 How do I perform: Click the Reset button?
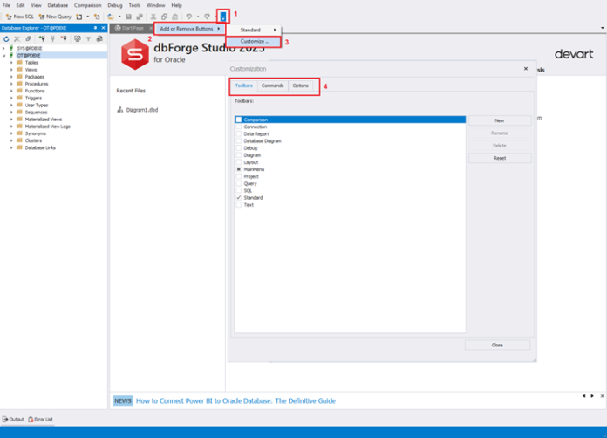tap(500, 158)
